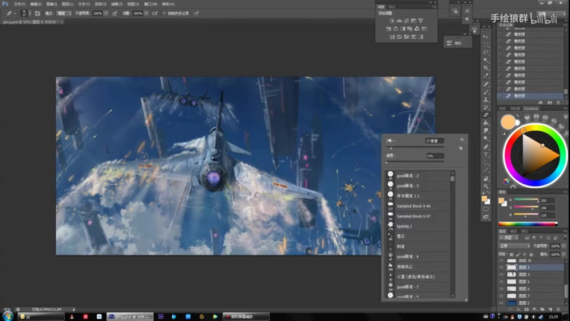The height and width of the screenshot is (321, 570).
Task: Select the Line shape tool
Action: tap(486, 171)
